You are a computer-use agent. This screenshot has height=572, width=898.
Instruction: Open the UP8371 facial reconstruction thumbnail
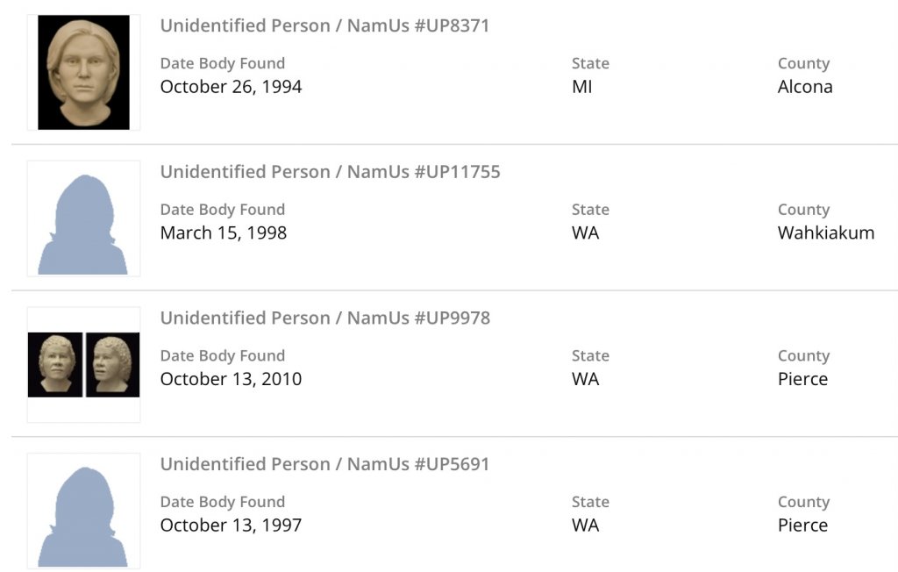click(83, 72)
